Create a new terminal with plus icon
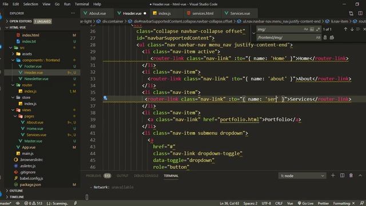This screenshot has height=206, width=366. (333, 176)
